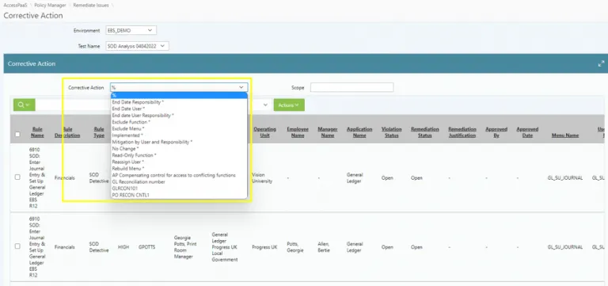Choose End date User Responsibility * option
The width and height of the screenshot is (608, 286).
point(179,115)
